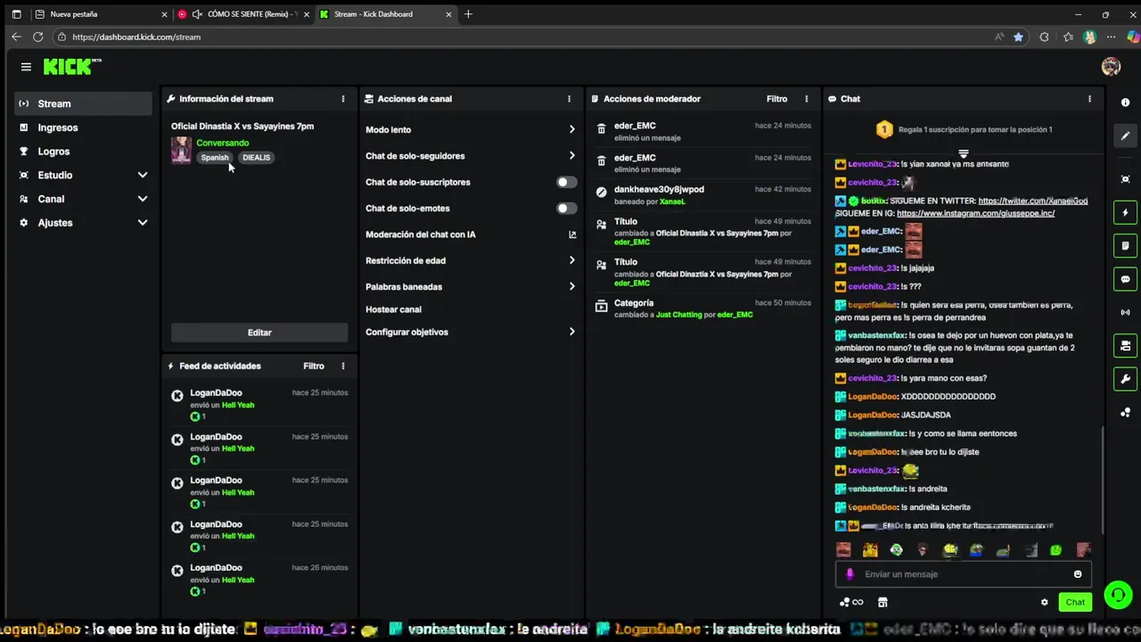
Task: Open the user profile avatar menu
Action: click(x=1111, y=67)
